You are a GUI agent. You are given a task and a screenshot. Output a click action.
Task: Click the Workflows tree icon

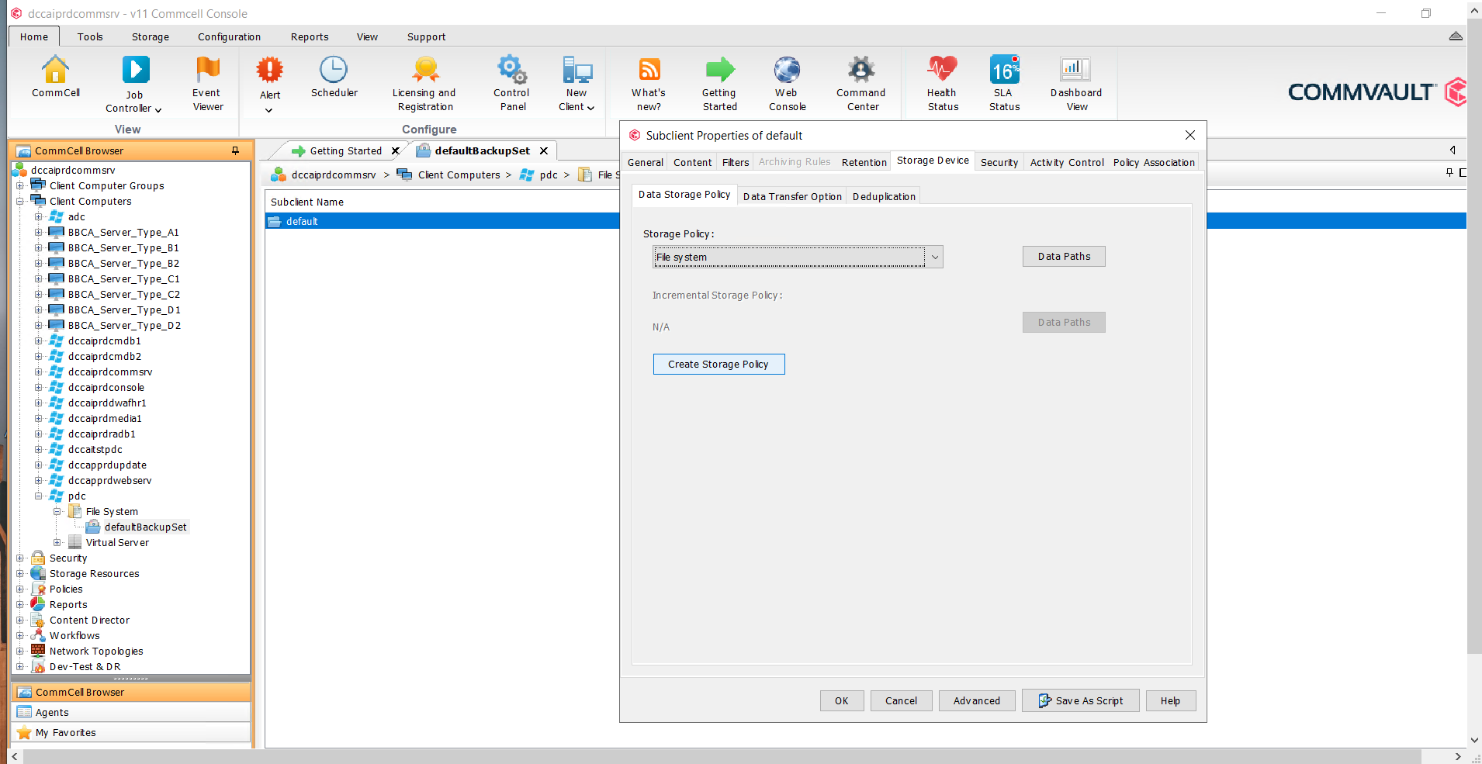click(x=38, y=635)
